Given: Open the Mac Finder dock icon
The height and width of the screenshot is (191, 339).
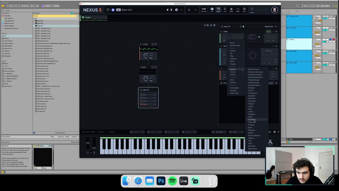Looking at the screenshot, I should (127, 181).
